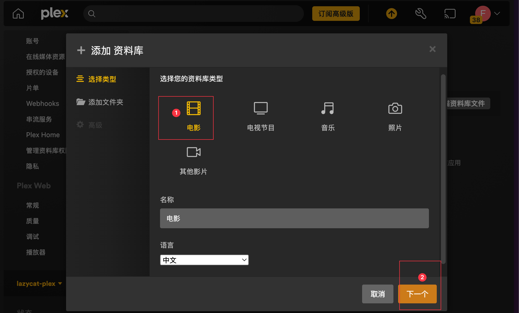
Task: Open 播放器 under Plex Web
Action: 36,252
